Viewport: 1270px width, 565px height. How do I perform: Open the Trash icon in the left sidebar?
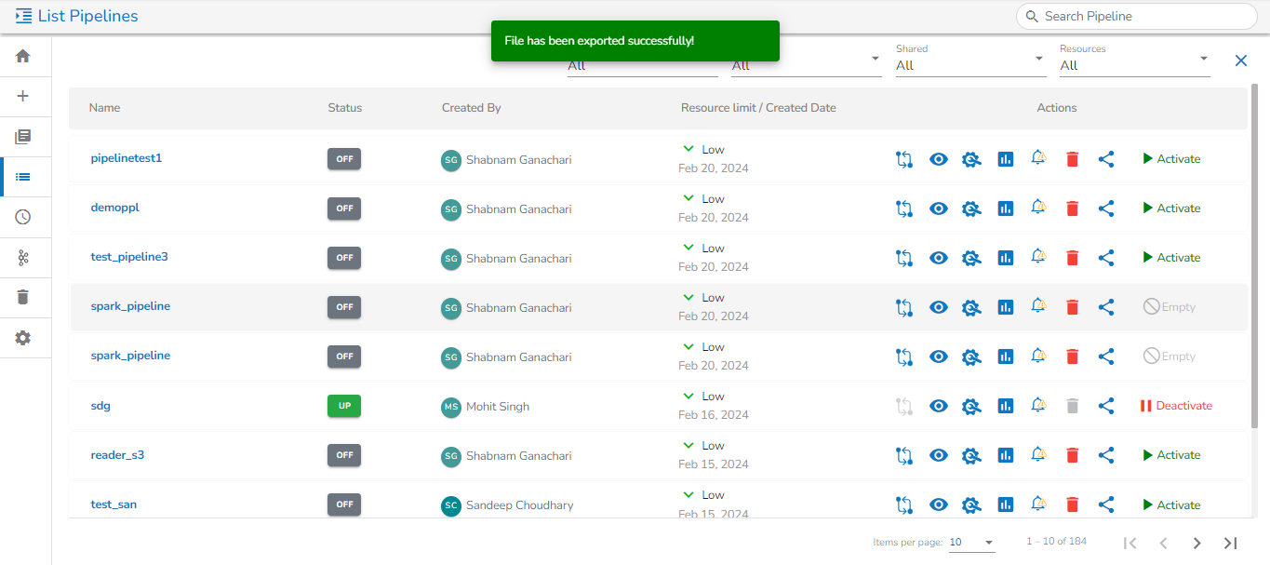pyautogui.click(x=23, y=297)
